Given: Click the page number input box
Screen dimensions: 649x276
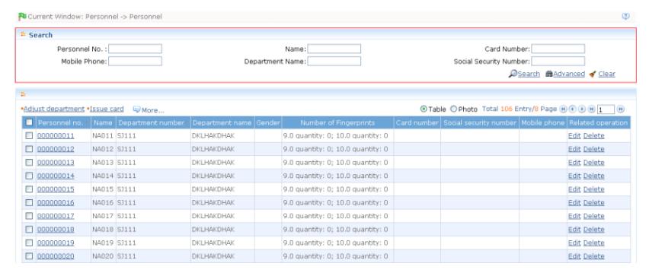Looking at the screenshot, I should point(606,109).
